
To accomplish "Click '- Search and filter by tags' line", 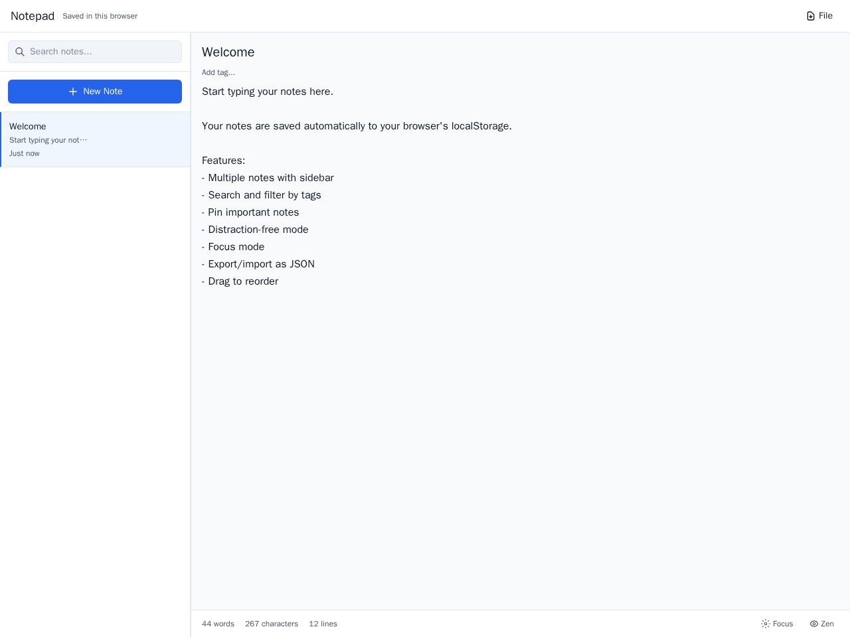I will click(262, 195).
